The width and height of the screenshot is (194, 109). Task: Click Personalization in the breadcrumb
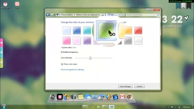(x=67, y=15)
